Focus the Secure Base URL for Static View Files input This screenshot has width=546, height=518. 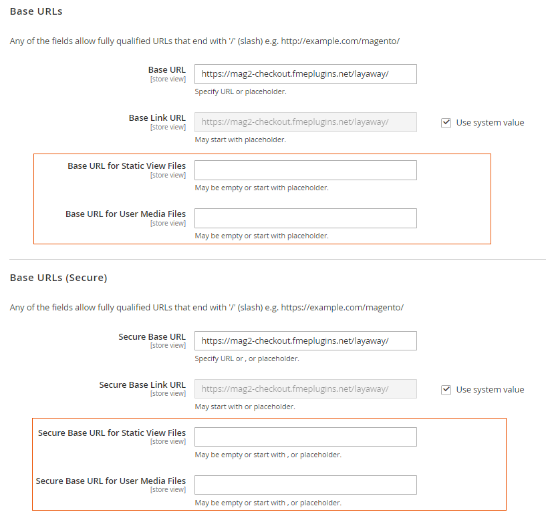[305, 437]
